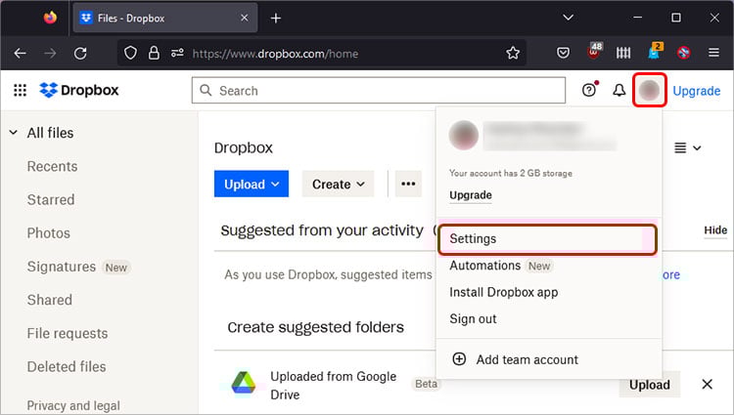Open extension with badge 2

tap(655, 51)
